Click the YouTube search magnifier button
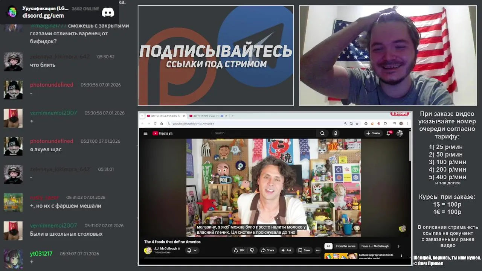The image size is (482, 271). (322, 133)
